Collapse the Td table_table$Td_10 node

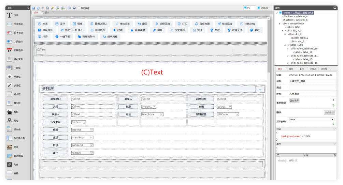(288, 49)
